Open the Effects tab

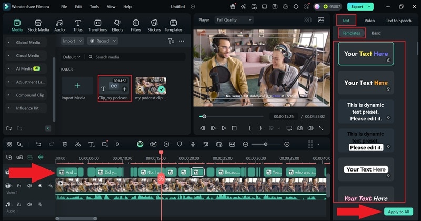click(x=117, y=25)
